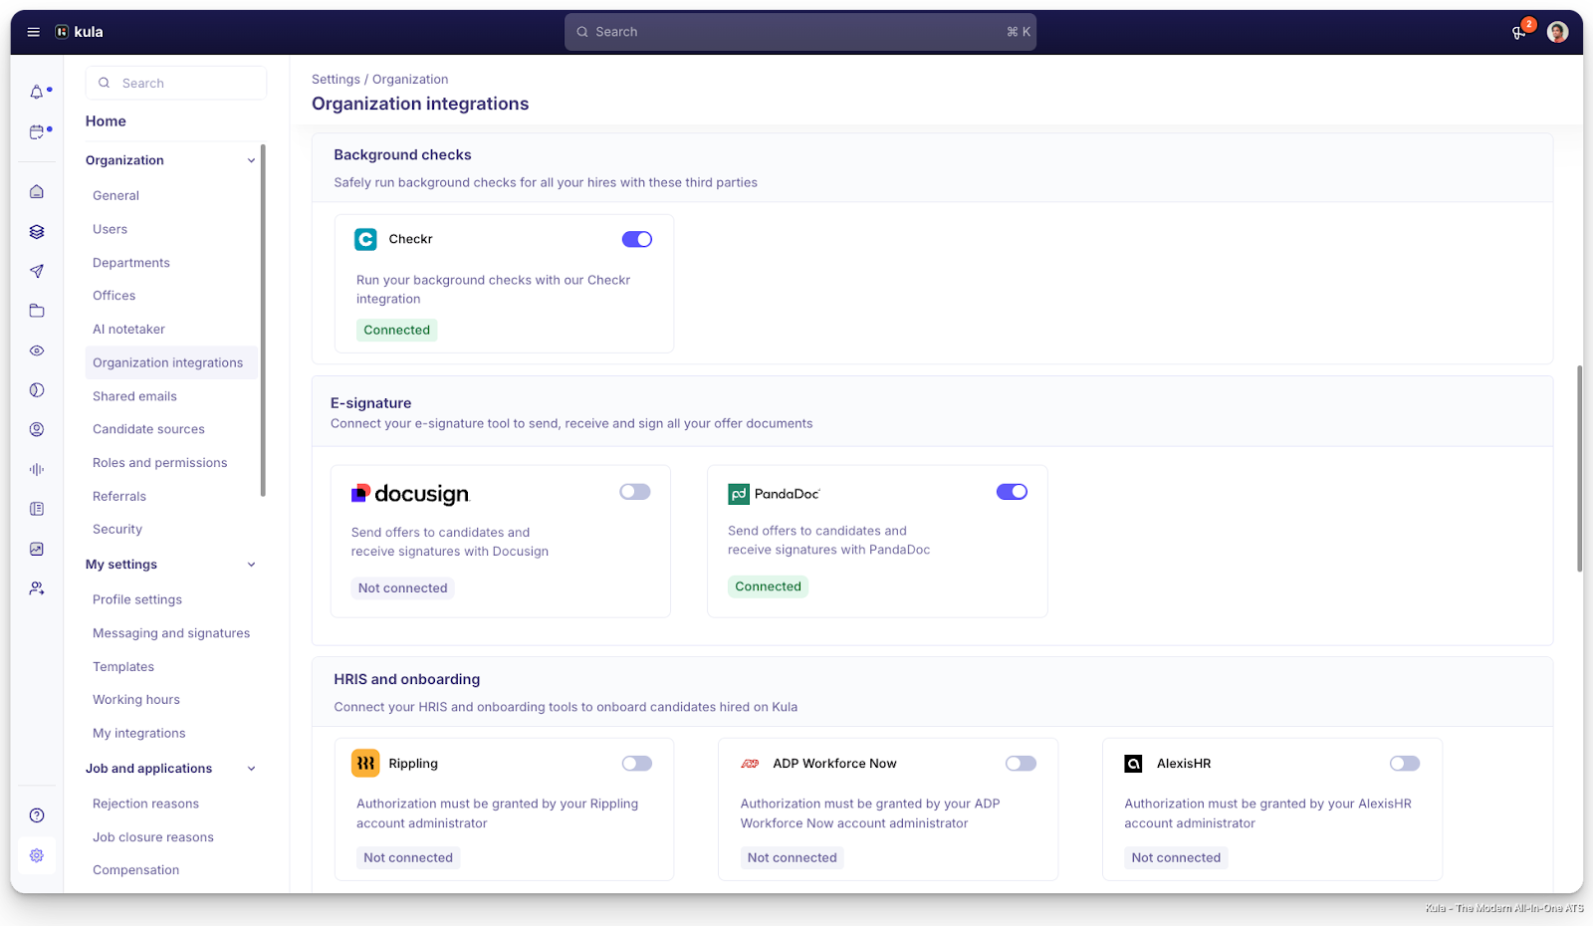Viewport: 1593px width, 926px height.
Task: Click the Settings breadcrumb link
Action: point(336,80)
